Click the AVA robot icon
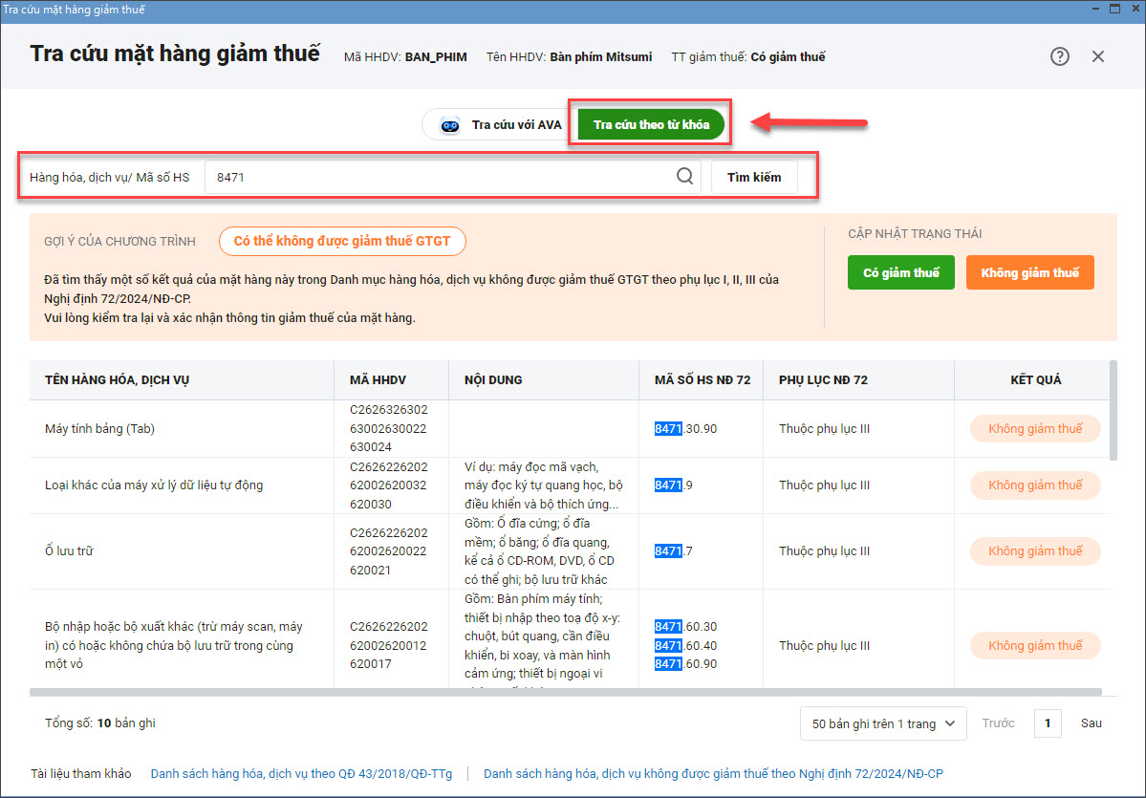This screenshot has height=798, width=1146. coord(449,125)
